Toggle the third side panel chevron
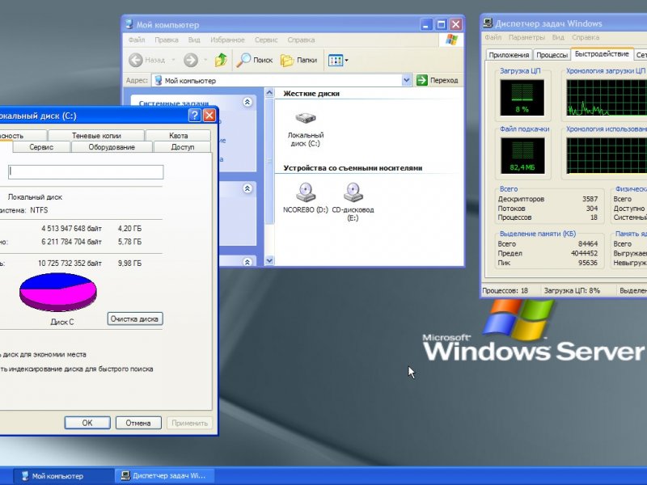647x485 pixels. click(x=247, y=262)
